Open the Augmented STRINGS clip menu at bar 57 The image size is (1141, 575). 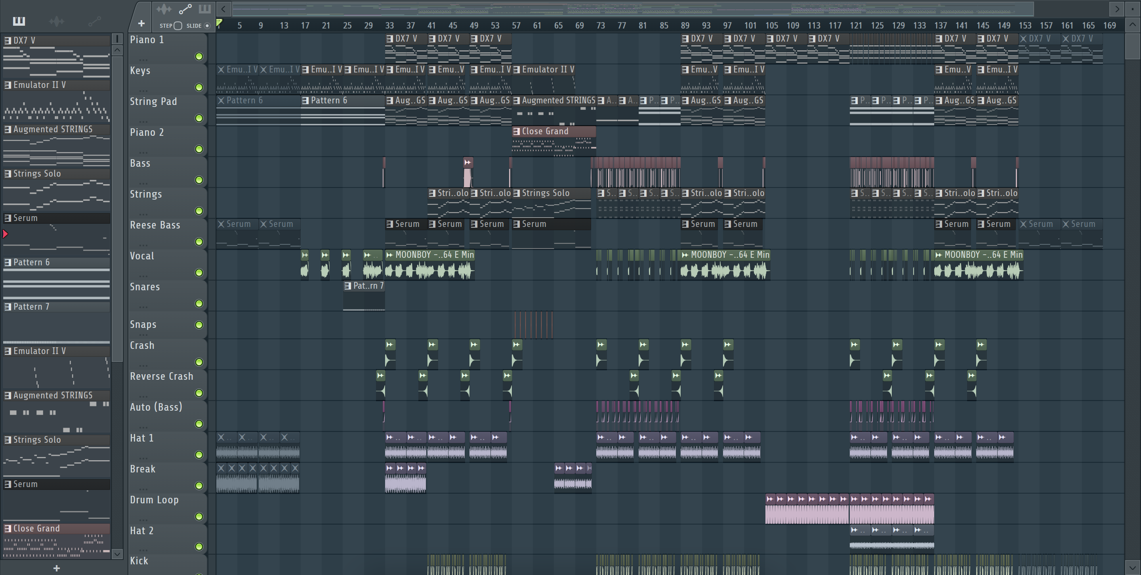(x=517, y=101)
